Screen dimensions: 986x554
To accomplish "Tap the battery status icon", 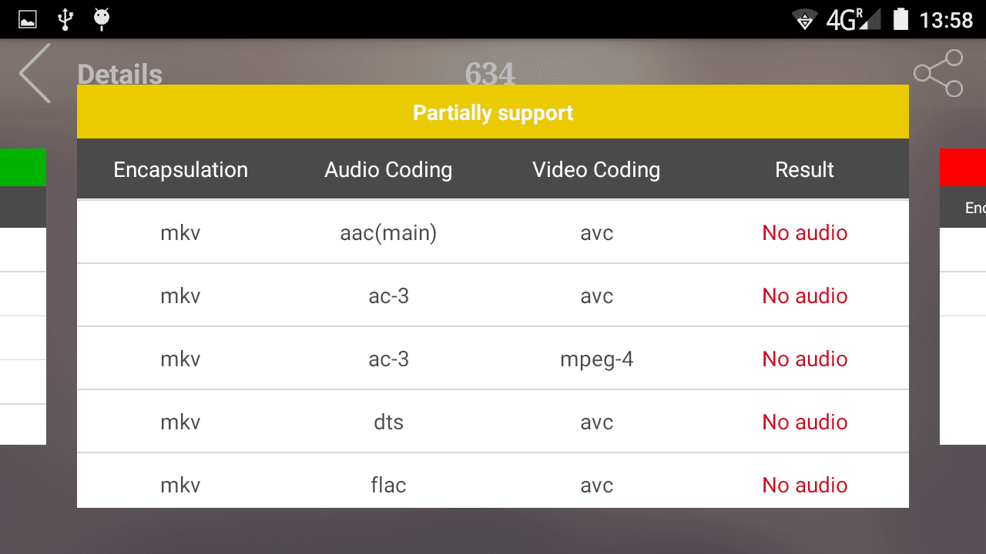I will click(900, 19).
